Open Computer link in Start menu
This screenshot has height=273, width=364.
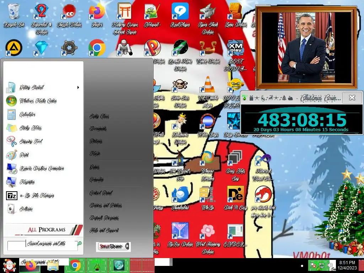tap(97, 180)
